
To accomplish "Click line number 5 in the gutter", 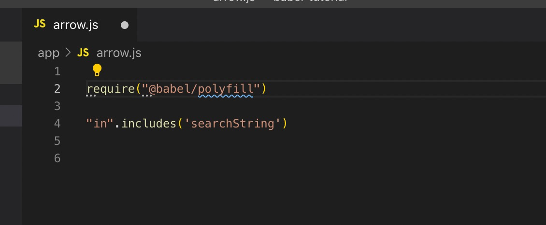I will click(x=57, y=141).
